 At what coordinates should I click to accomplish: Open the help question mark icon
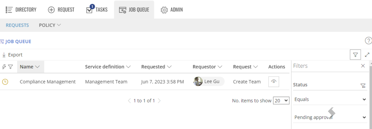[368, 41]
